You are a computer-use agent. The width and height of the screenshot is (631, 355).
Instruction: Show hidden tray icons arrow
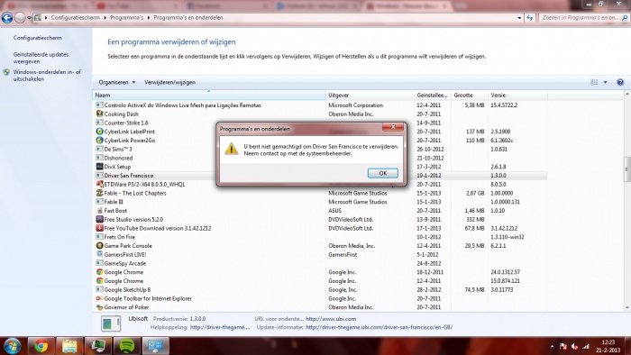coord(552,346)
